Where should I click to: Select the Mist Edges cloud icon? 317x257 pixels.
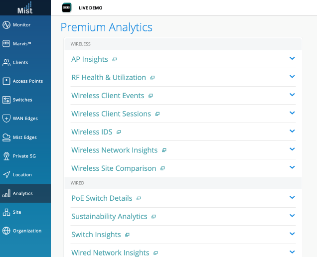click(6, 137)
